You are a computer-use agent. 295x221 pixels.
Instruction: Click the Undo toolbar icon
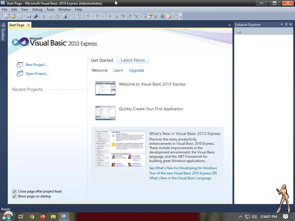88,16
